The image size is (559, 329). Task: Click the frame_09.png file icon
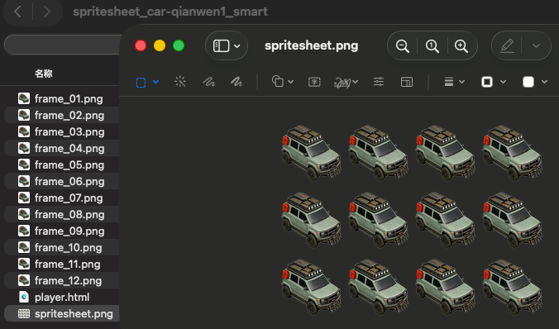click(24, 231)
